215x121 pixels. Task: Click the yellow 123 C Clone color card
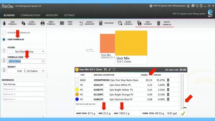click(x=131, y=47)
